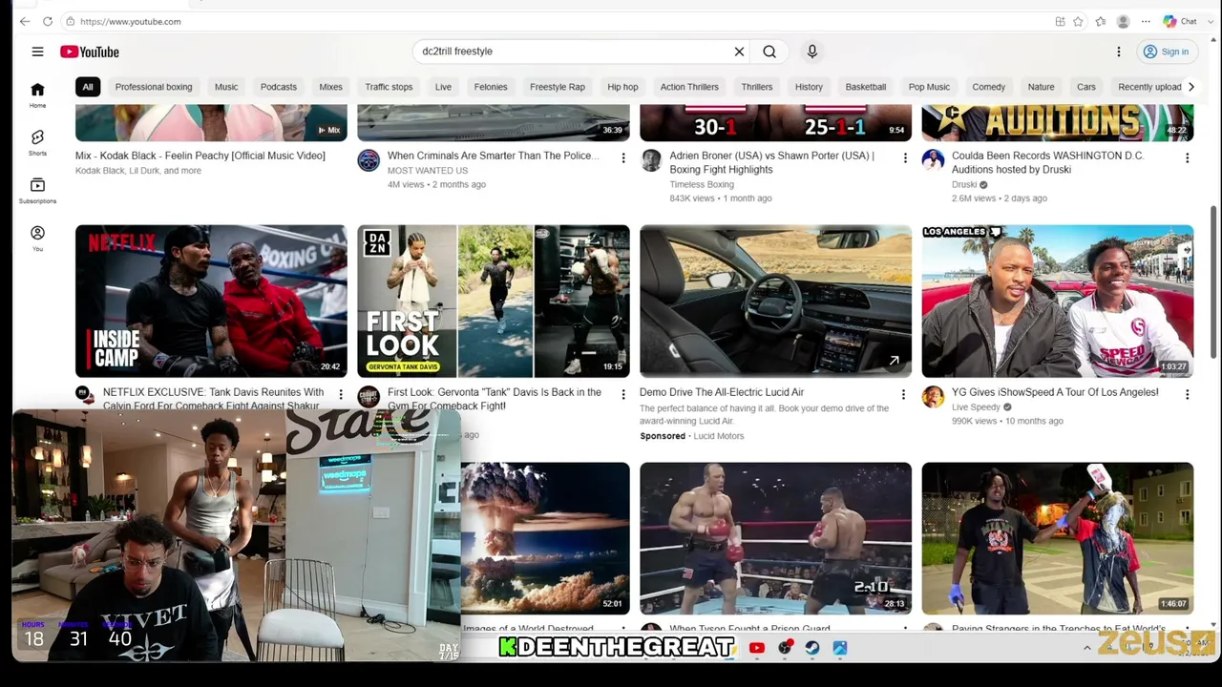Click the YouTube logo
This screenshot has height=687, width=1222.
90,52
